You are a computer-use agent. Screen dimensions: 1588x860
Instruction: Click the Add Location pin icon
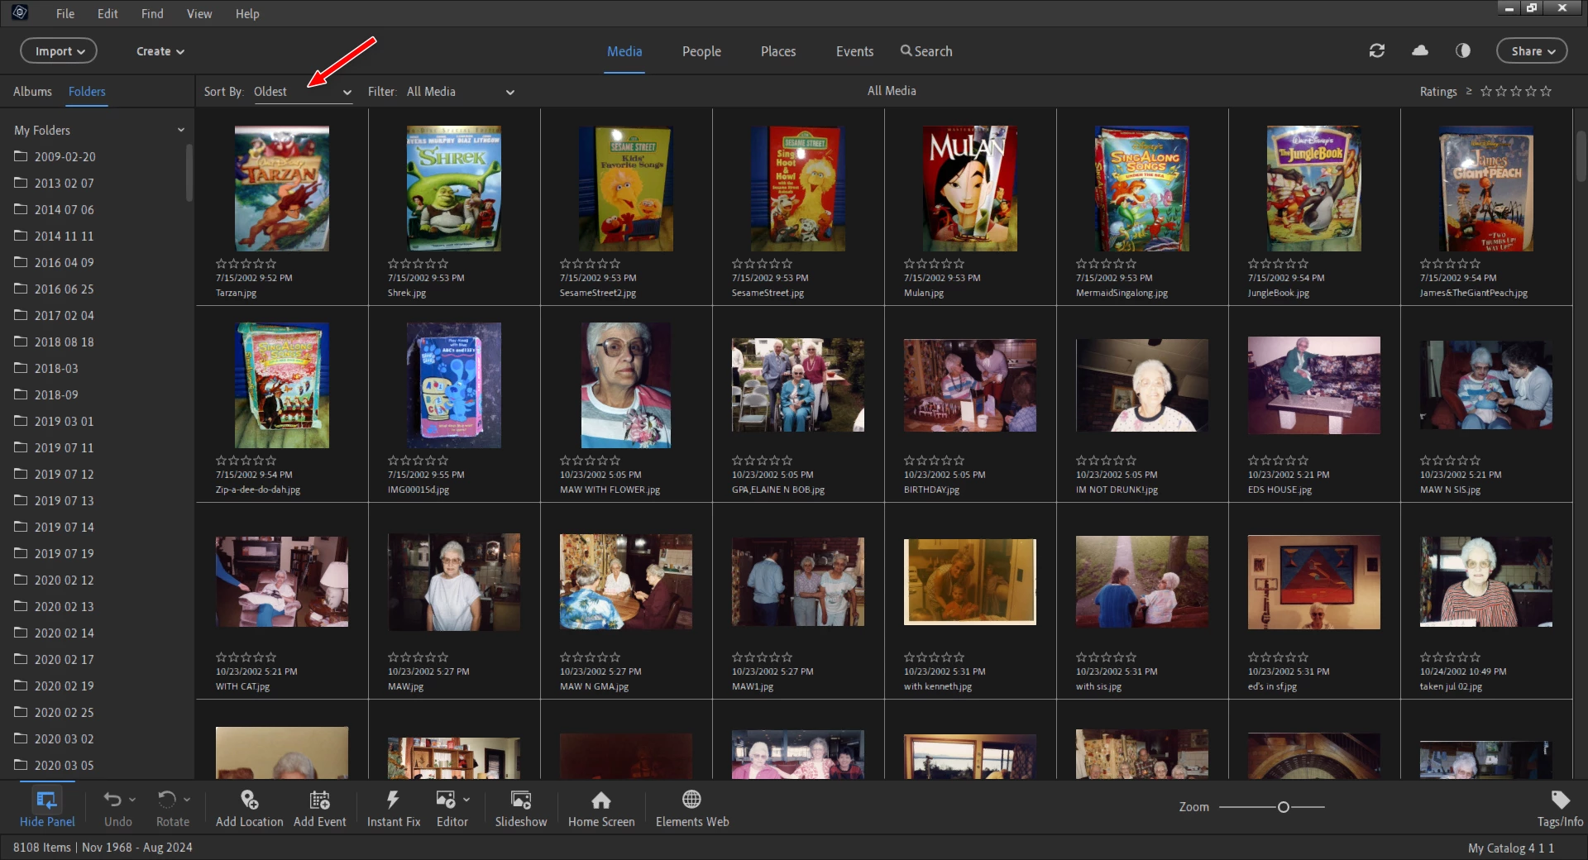click(249, 800)
